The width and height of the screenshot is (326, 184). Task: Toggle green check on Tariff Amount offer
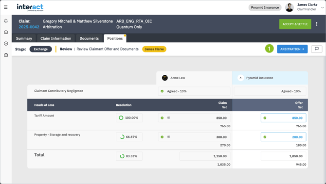[265, 118]
